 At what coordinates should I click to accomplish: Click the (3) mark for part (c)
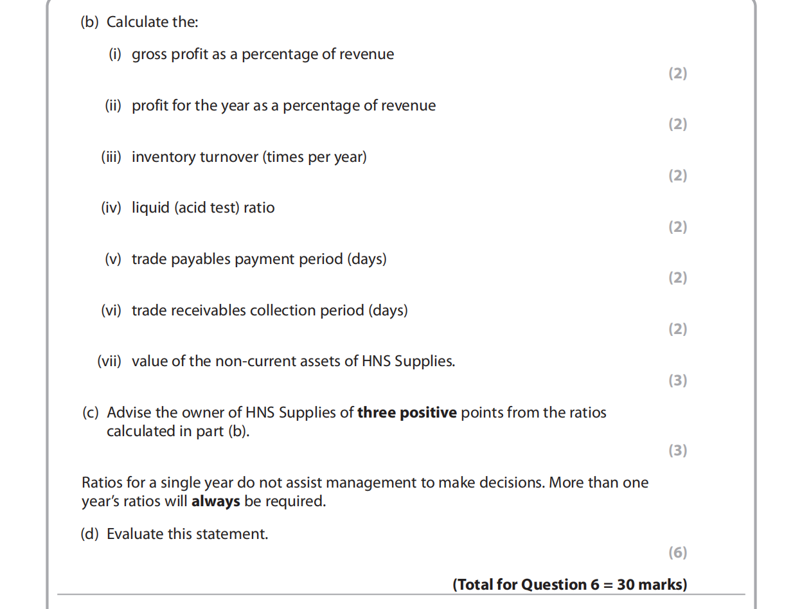(677, 450)
